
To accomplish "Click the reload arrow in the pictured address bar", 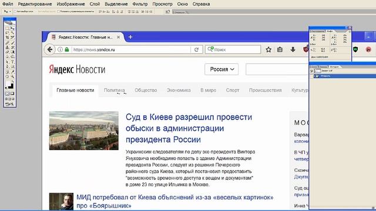I will 196,49.
